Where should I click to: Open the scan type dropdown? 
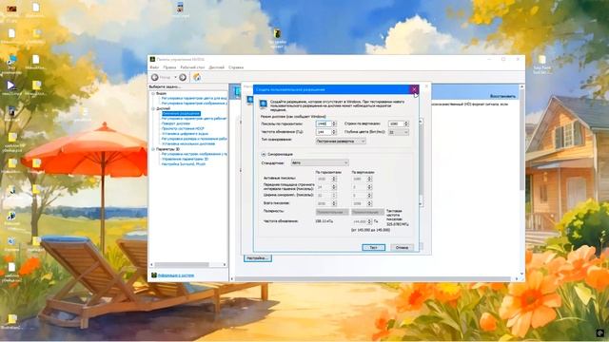[341, 142]
